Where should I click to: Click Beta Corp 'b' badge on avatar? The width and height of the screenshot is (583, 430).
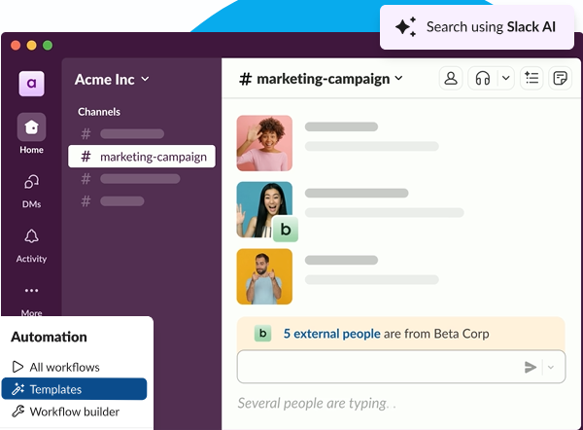coord(286,230)
